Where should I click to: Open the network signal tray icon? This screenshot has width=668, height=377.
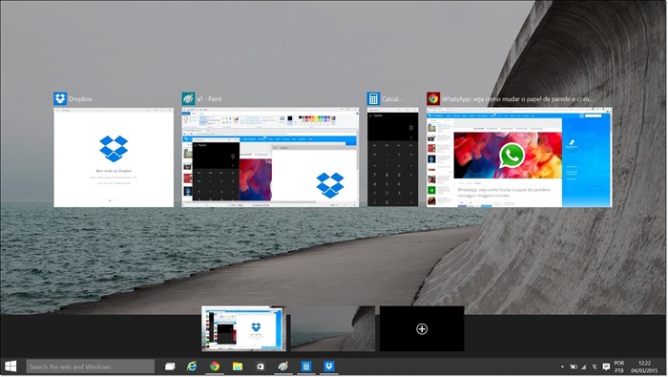coord(584,367)
